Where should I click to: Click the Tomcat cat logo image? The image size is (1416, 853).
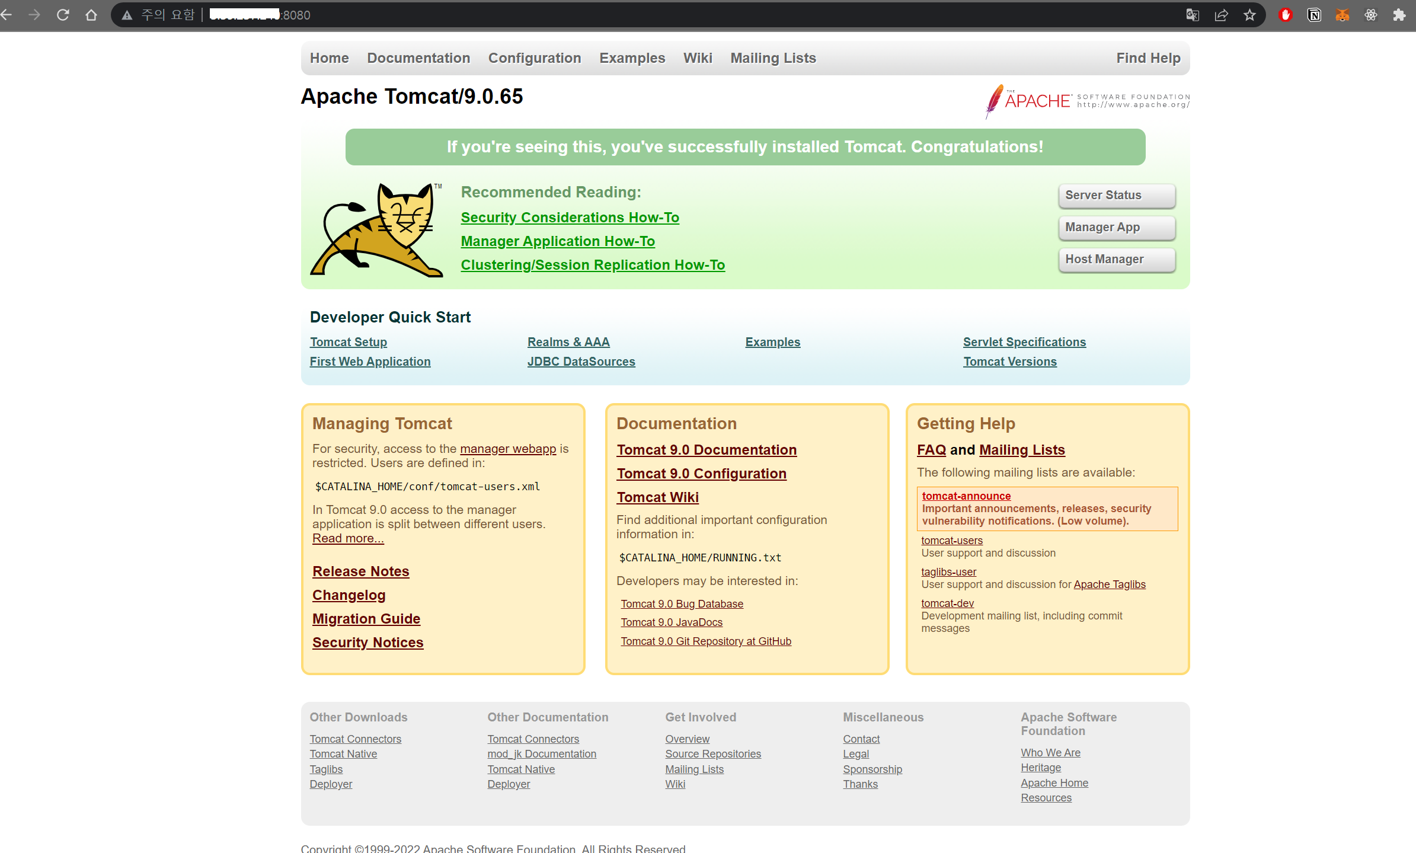tap(376, 230)
